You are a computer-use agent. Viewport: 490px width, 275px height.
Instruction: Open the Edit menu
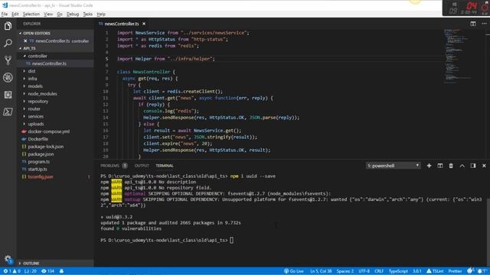tap(15, 14)
